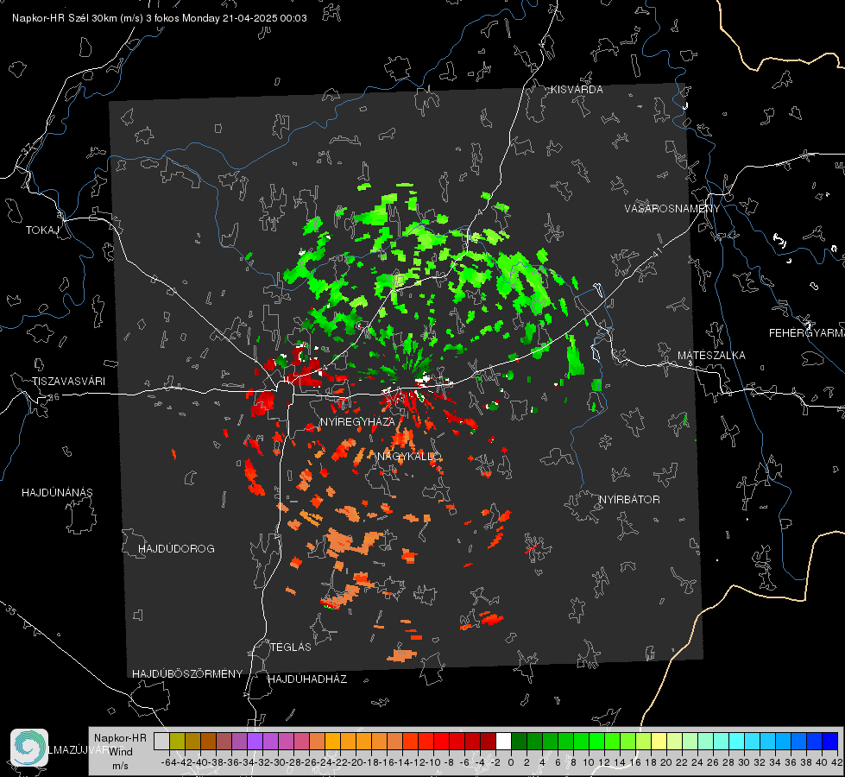
Task: Click the NYÍREGYHÁZA city label
Action: [x=357, y=421]
